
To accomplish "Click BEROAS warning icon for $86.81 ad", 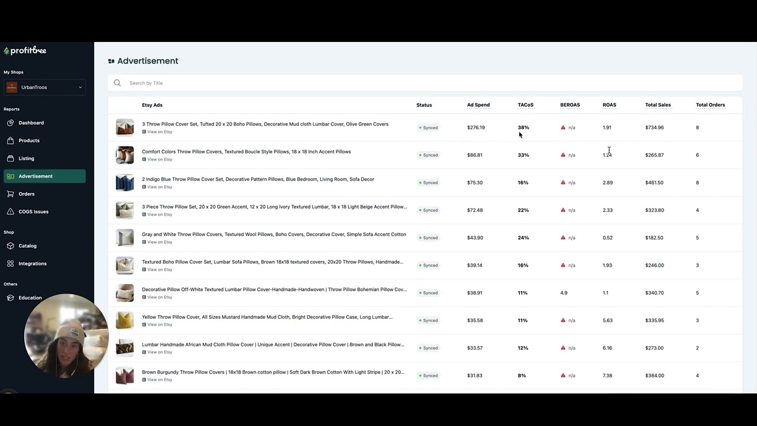I will click(x=563, y=155).
